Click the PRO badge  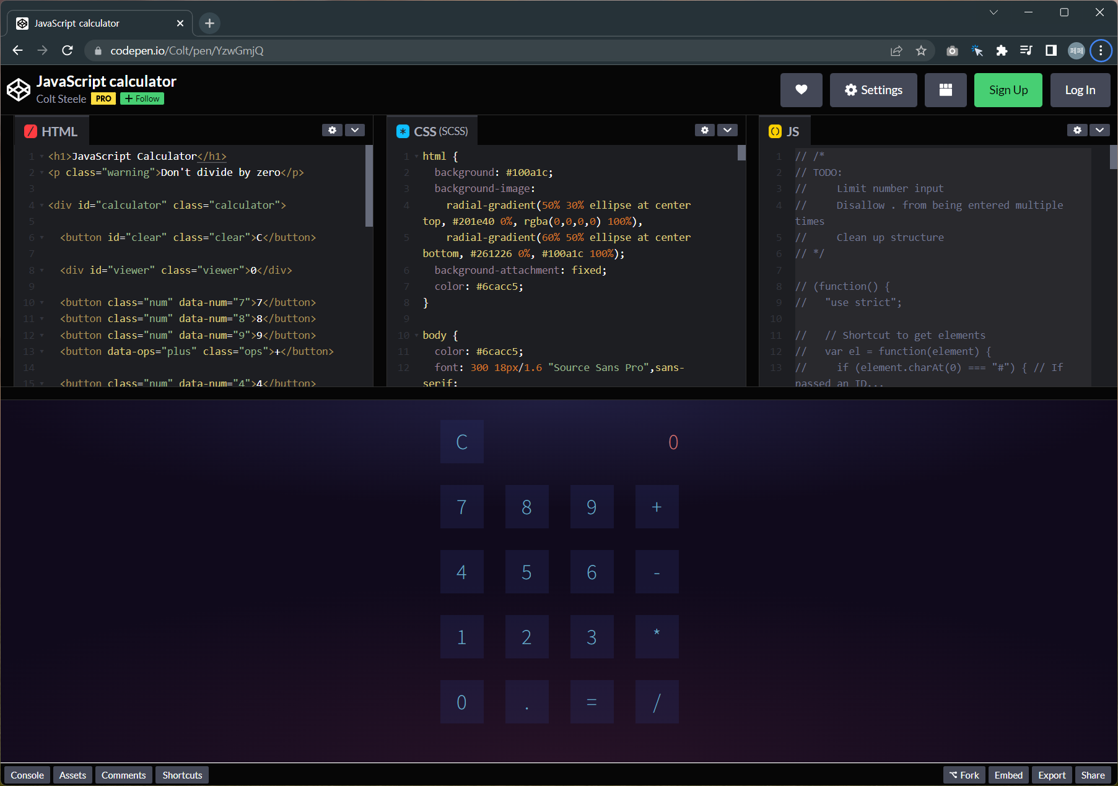coord(103,98)
